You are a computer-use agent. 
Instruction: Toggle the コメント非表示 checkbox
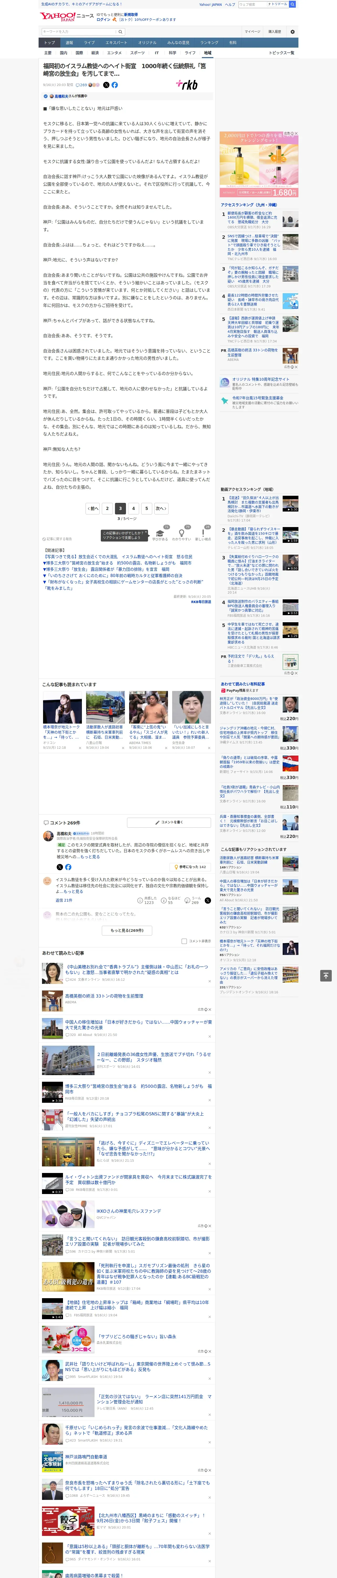click(184, 942)
